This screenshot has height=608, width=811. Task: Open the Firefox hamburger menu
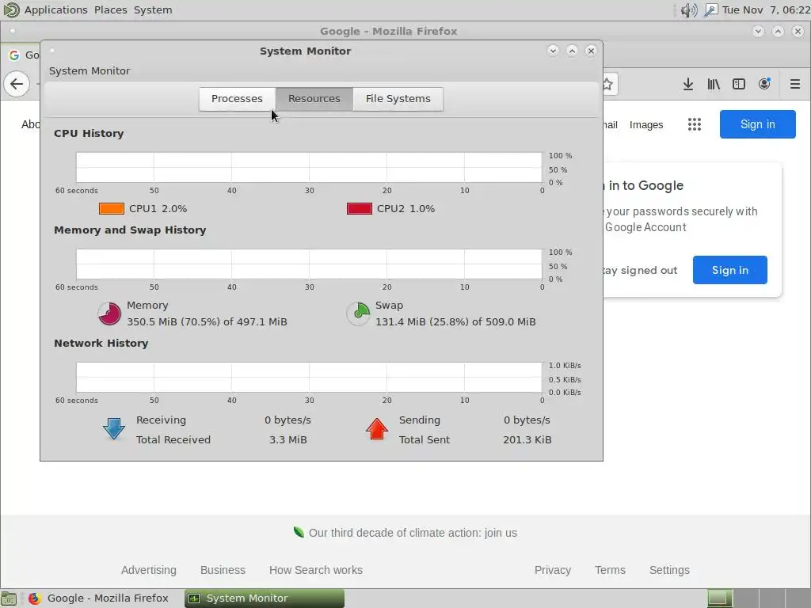[795, 84]
